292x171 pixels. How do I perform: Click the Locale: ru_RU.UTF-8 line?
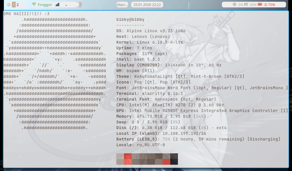[x=141, y=145]
